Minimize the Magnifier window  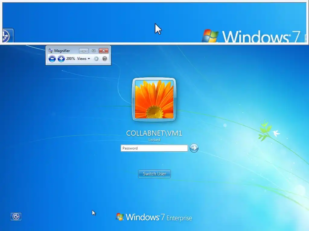click(84, 51)
